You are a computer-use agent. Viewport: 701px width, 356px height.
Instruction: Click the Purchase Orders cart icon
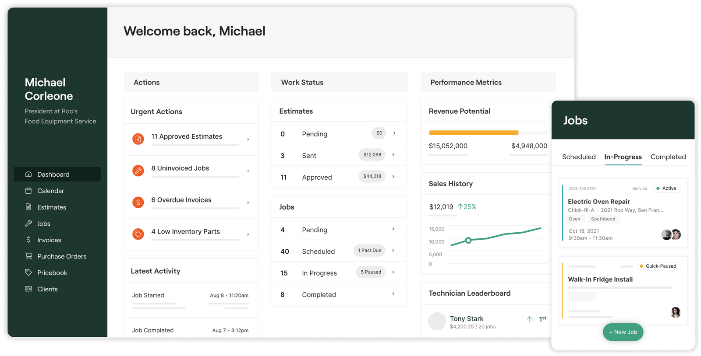tap(28, 256)
